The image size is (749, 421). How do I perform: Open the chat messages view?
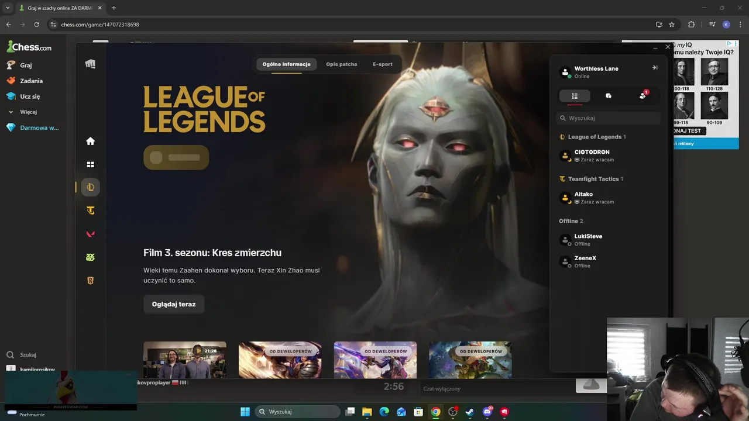tap(609, 96)
